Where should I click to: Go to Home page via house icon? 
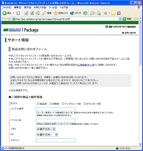[x=38, y=13]
